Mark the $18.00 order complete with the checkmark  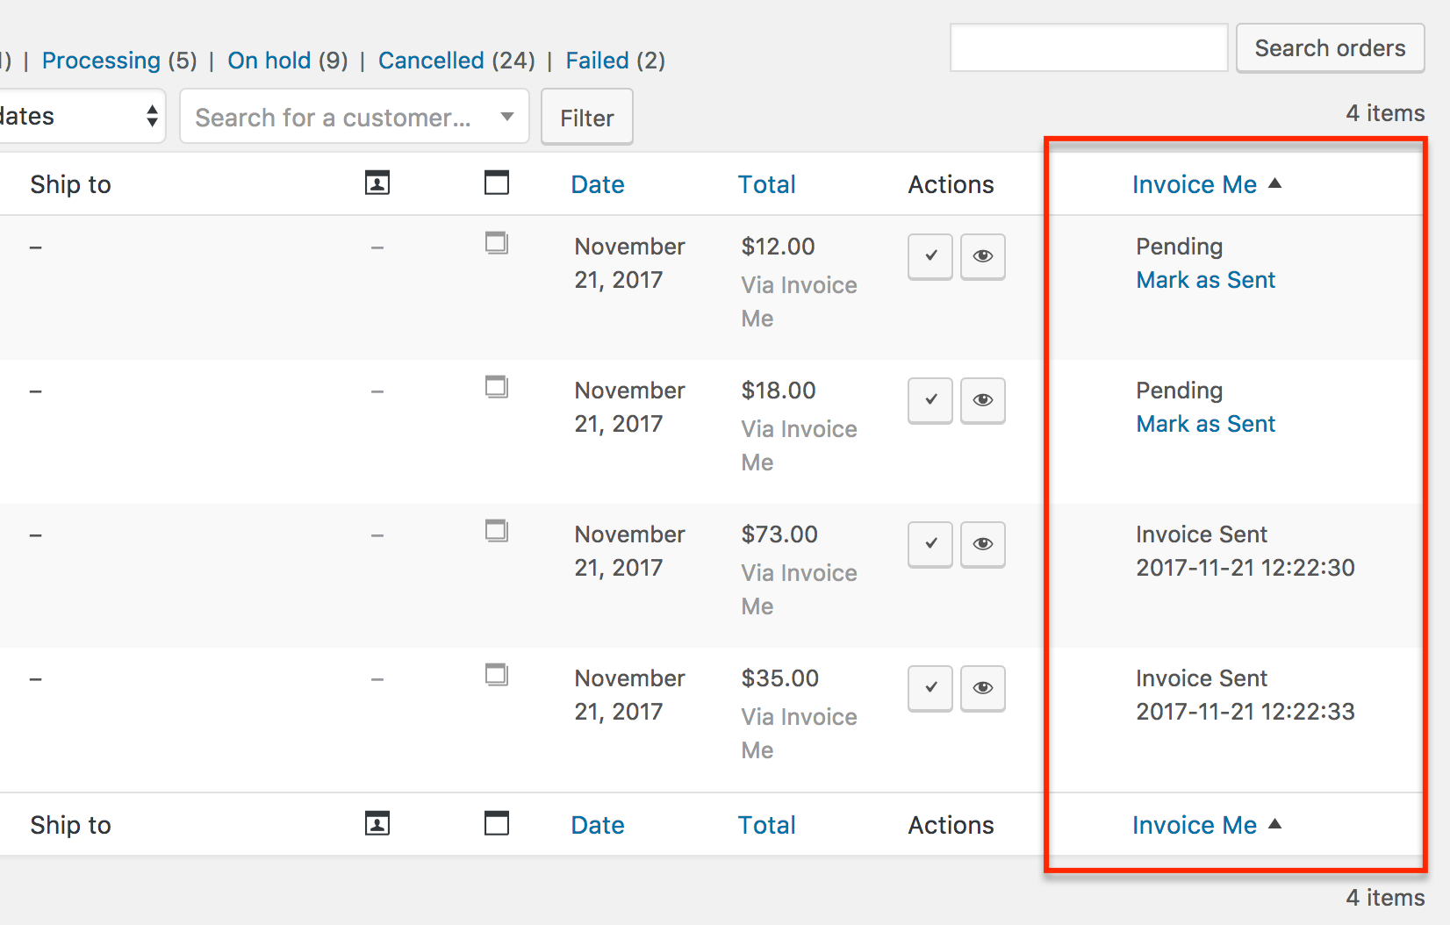[930, 400]
